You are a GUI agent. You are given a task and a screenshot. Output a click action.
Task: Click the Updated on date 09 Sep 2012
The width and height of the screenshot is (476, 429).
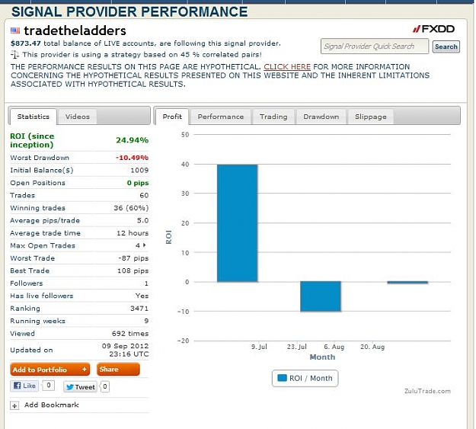(x=125, y=346)
